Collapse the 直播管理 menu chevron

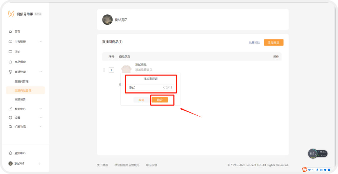pyautogui.click(x=40, y=72)
